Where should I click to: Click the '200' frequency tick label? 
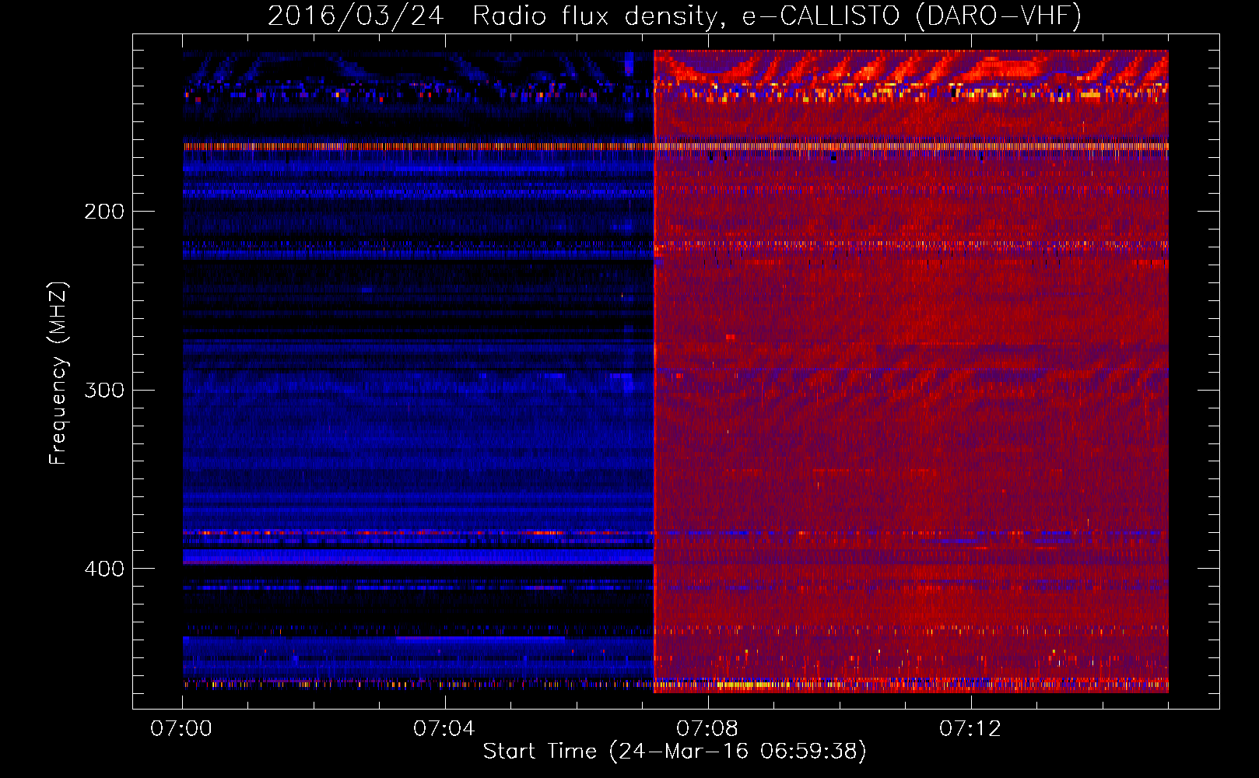point(104,212)
